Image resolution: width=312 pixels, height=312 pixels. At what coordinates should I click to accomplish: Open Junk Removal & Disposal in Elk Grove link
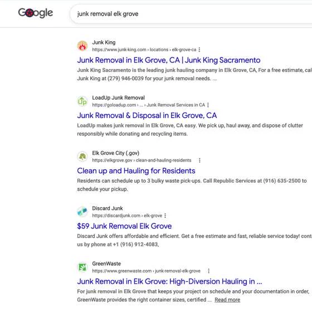(x=147, y=115)
